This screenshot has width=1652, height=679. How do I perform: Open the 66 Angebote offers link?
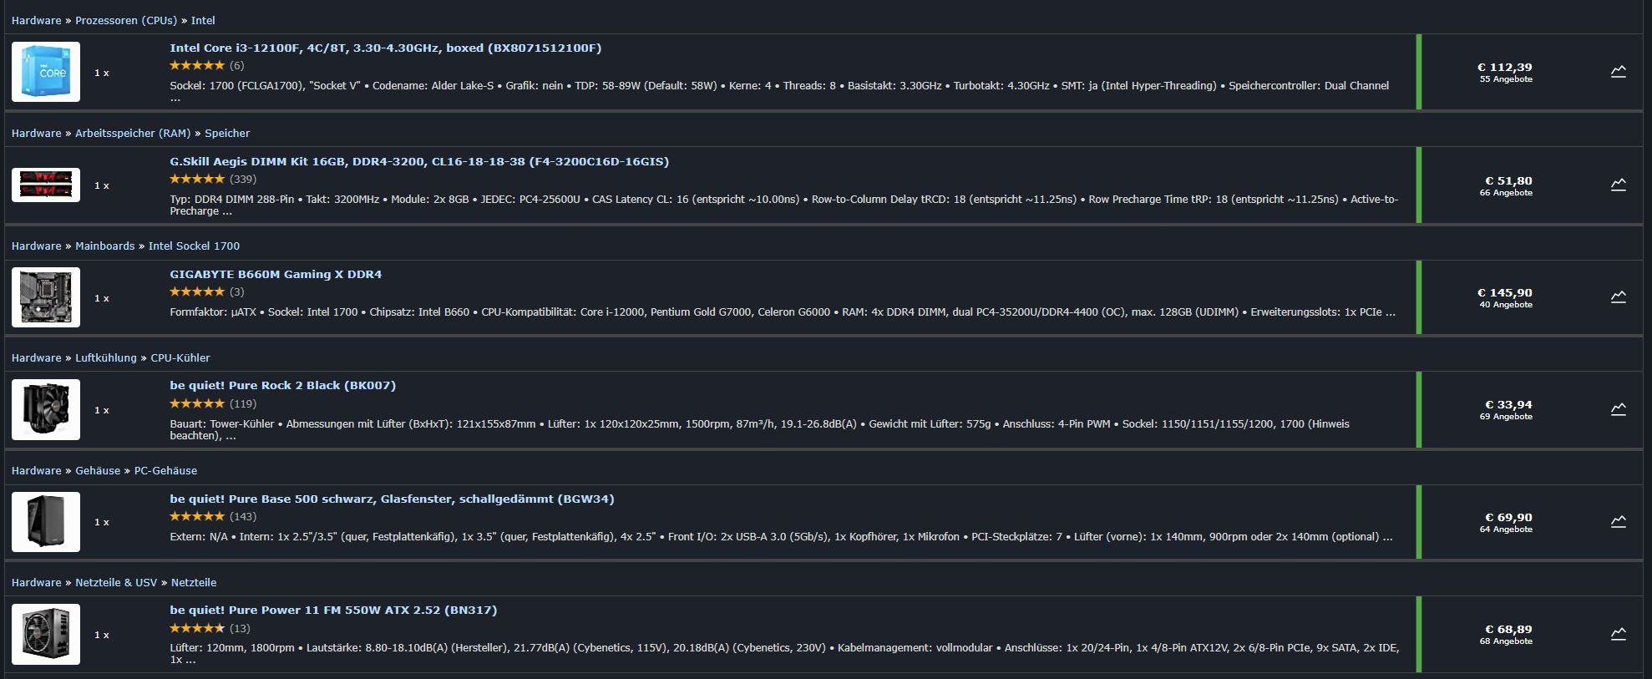point(1506,193)
